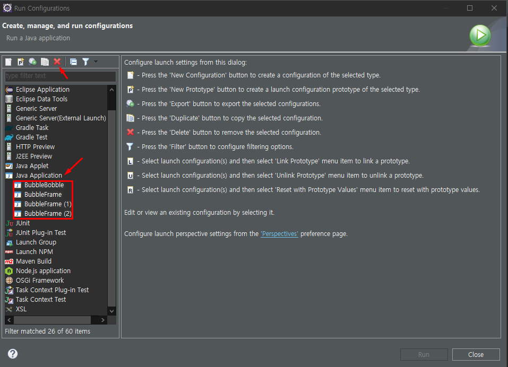Viewport: 508px width, 367px height.
Task: Select Eclipse Data Tools entry
Action: click(42, 99)
